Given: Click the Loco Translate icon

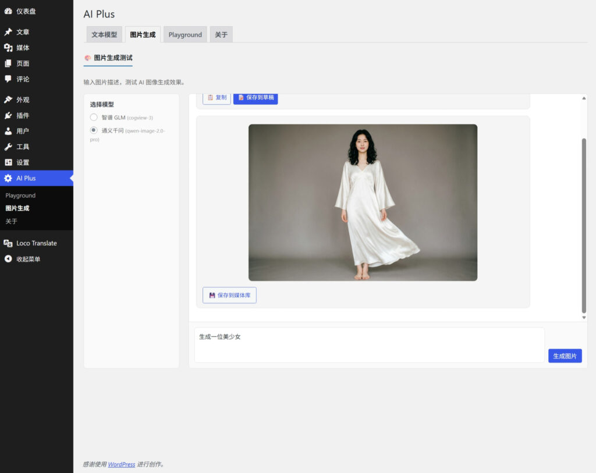Looking at the screenshot, I should 8,243.
